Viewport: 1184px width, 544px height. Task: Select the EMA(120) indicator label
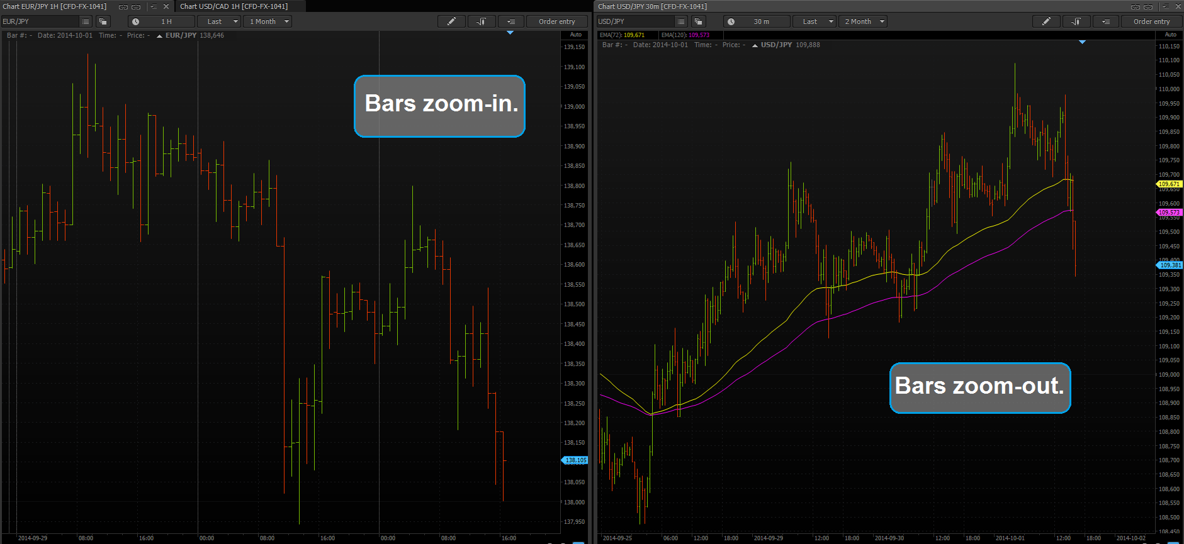(x=685, y=35)
